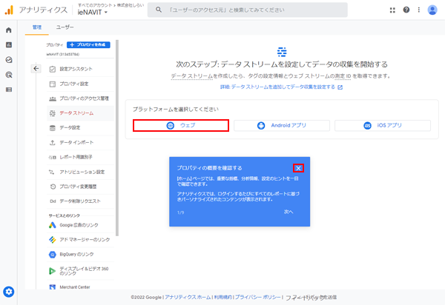Viewport: 445px width, 305px height.
Task: Open データ削除リクエスト menu item
Action: click(x=80, y=201)
